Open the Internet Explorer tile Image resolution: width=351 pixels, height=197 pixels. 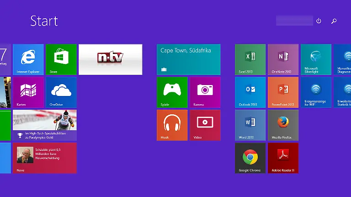pyautogui.click(x=28, y=59)
